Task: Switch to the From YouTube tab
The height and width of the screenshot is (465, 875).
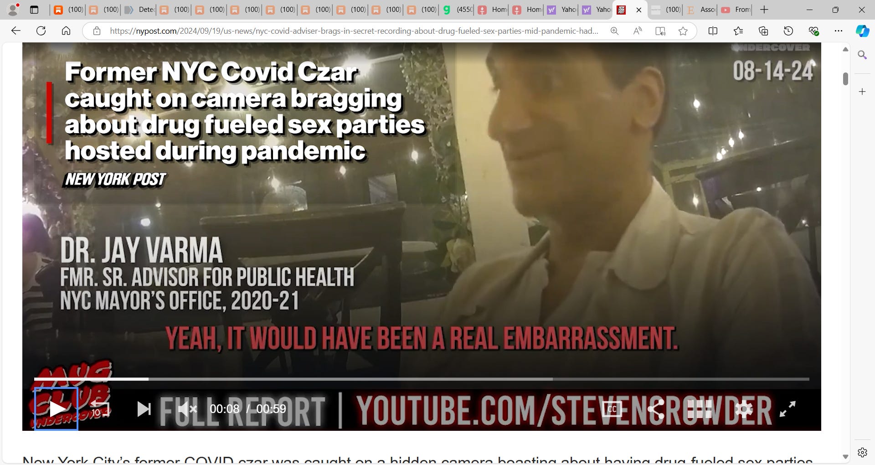Action: tap(736, 10)
